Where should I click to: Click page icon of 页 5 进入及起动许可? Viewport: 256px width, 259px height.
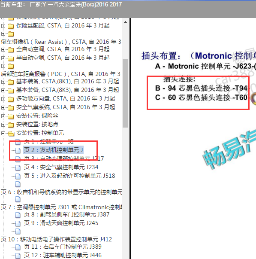(x=18, y=176)
